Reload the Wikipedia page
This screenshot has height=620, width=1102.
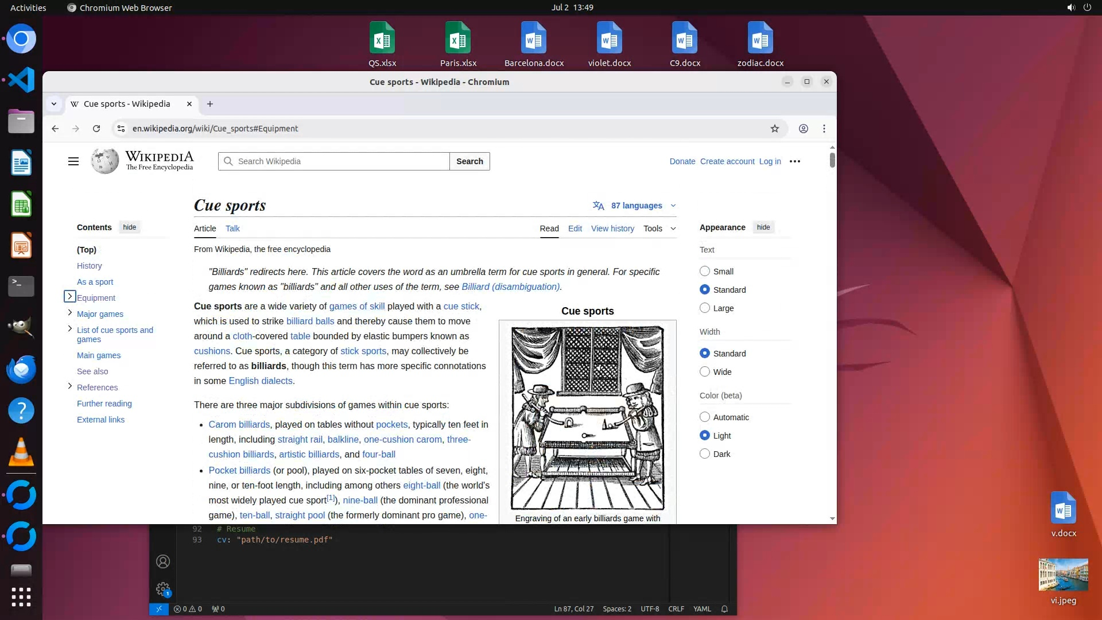click(96, 129)
